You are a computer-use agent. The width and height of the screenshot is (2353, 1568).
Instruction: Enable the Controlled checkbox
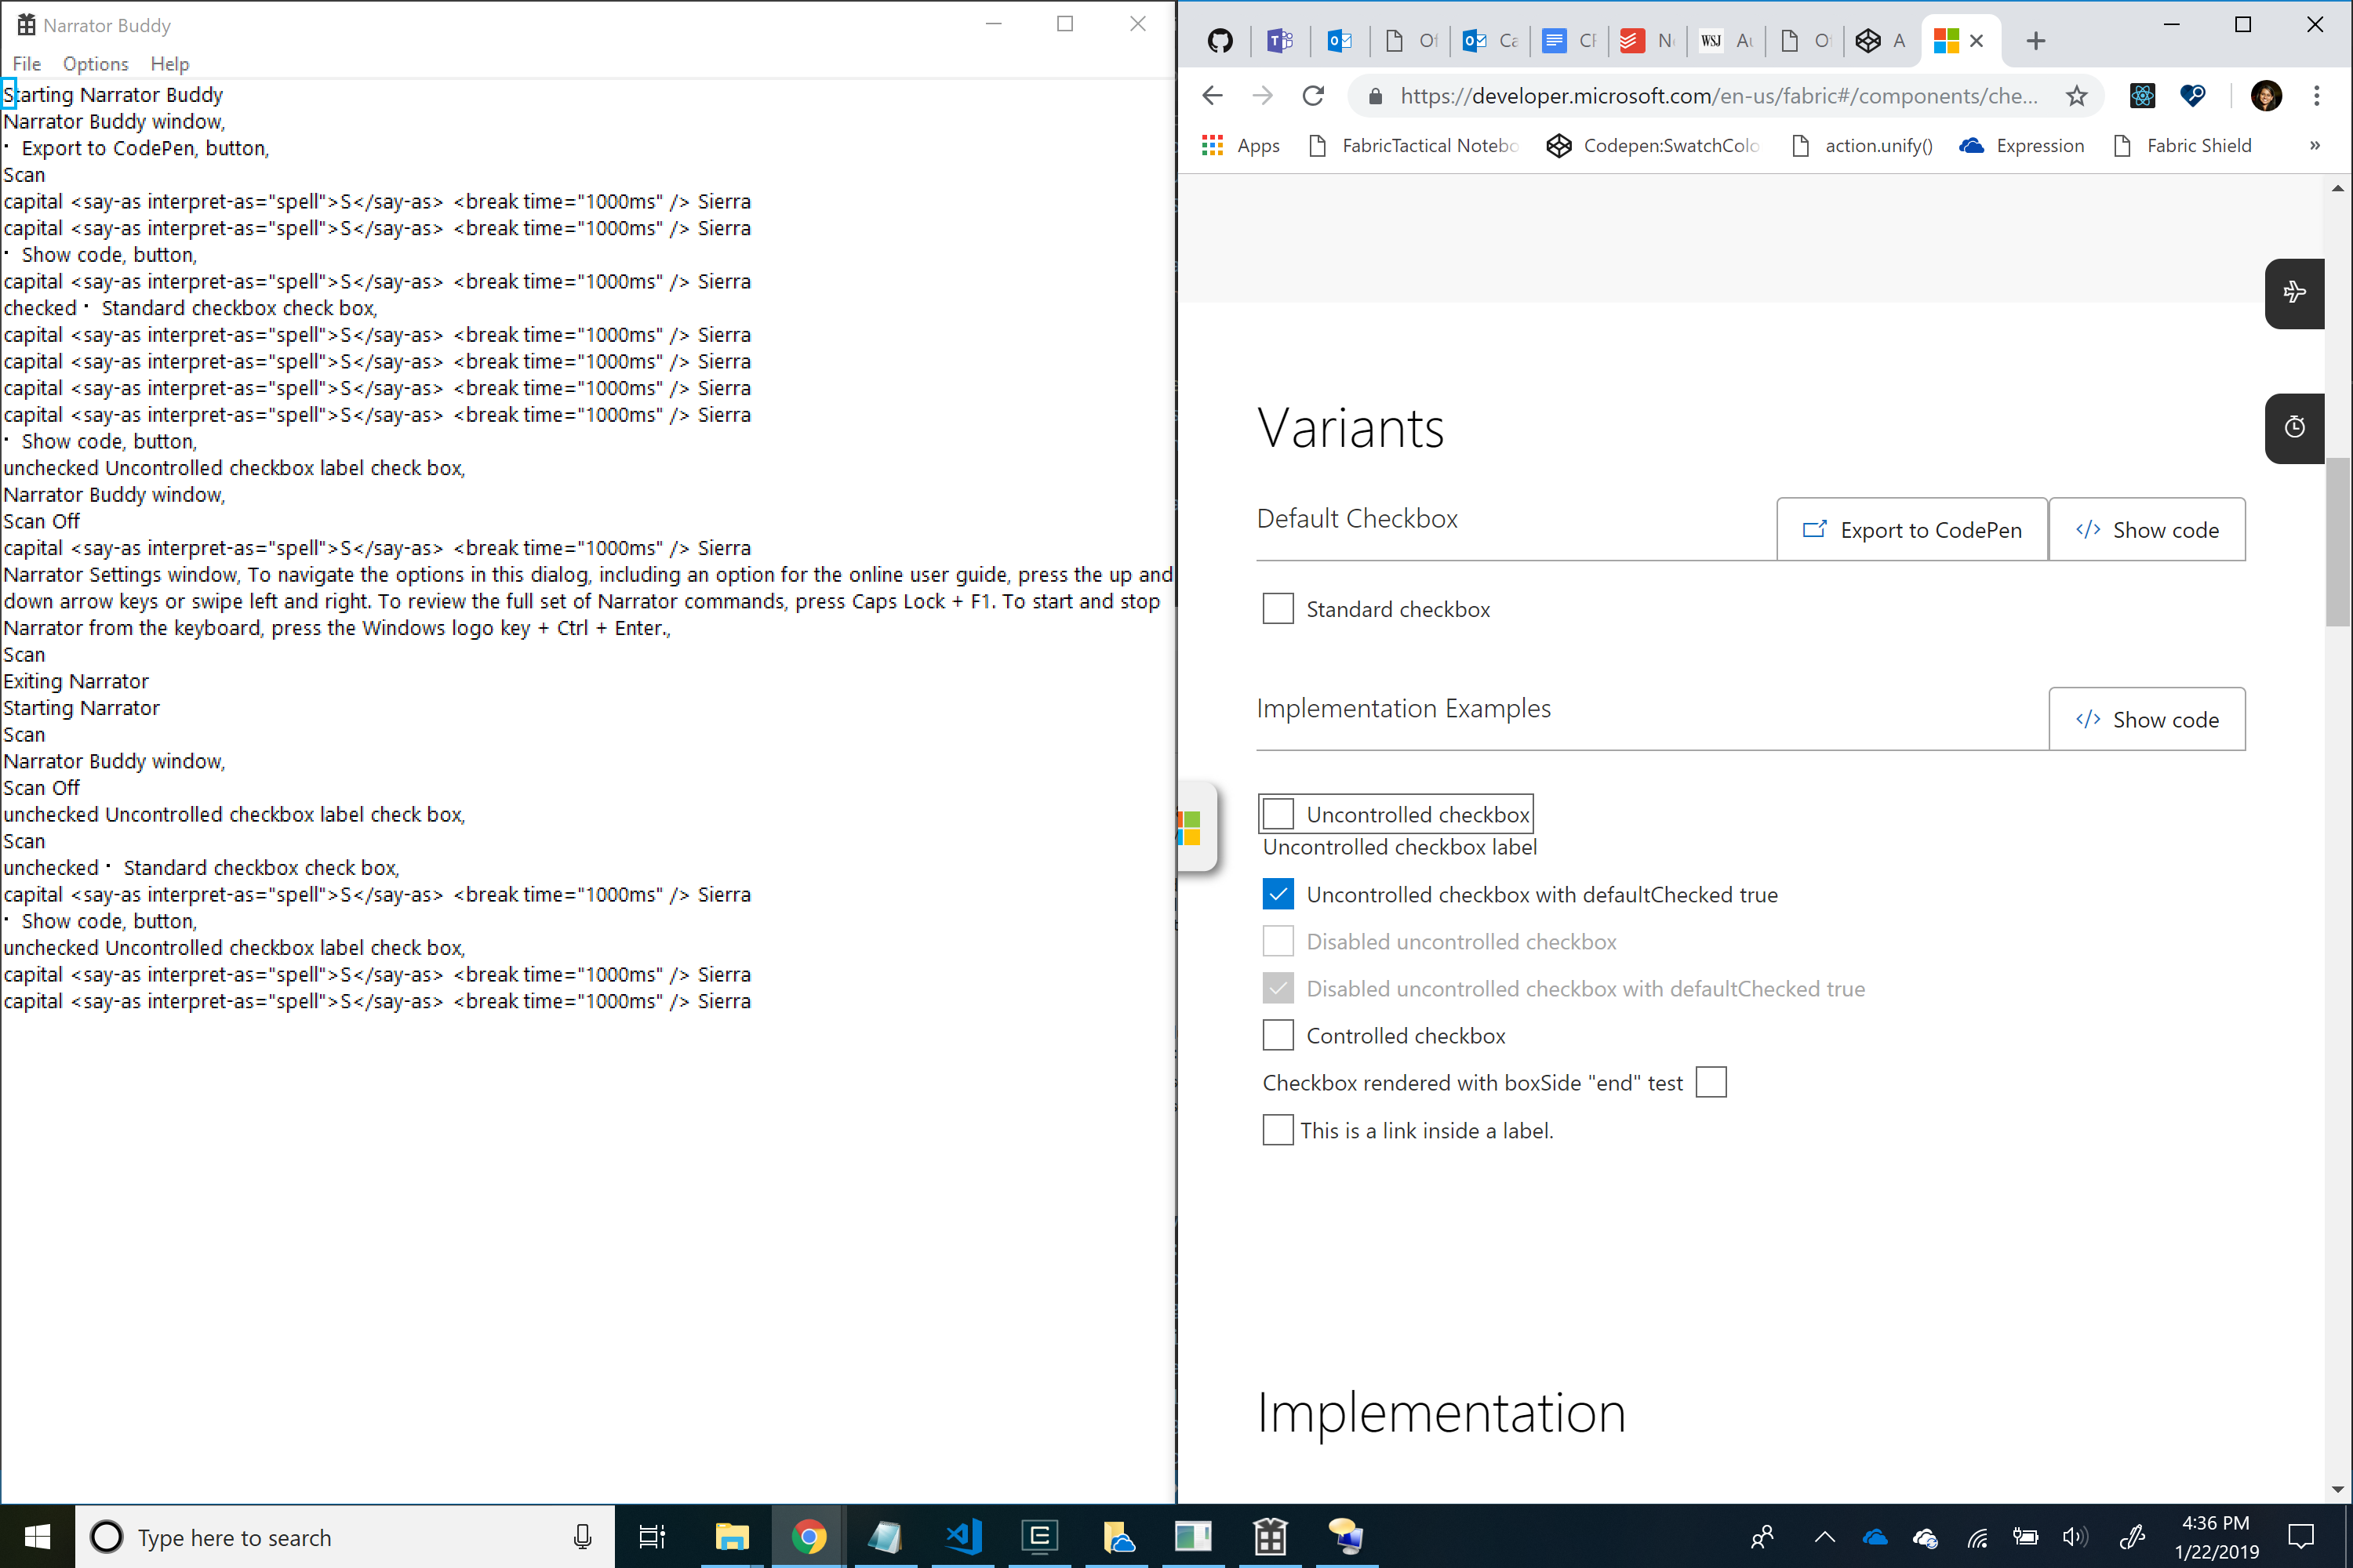[x=1278, y=1035]
